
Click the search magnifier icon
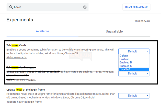pyautogui.click(x=11, y=7)
